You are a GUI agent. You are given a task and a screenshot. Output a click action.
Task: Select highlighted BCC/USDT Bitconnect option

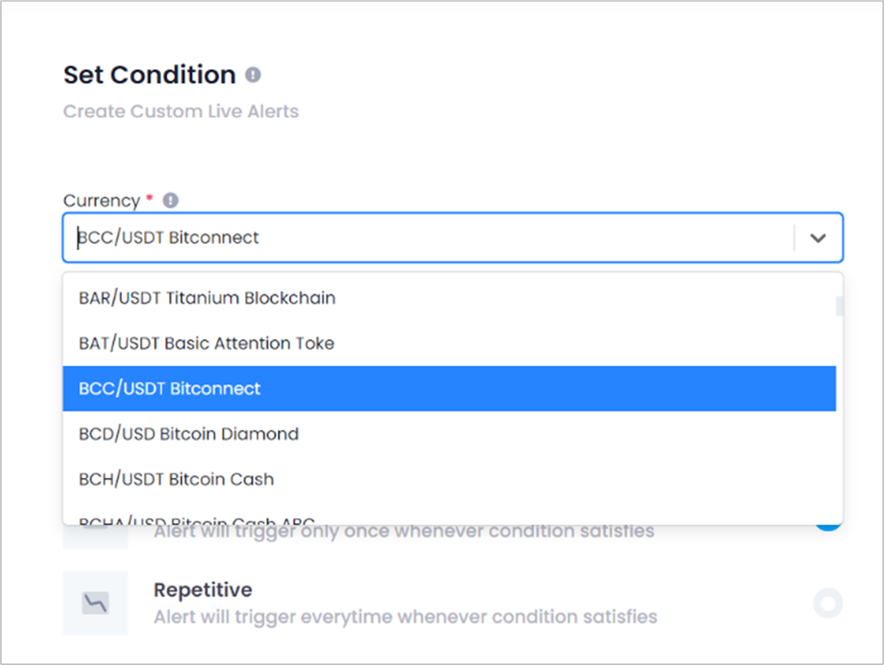[449, 388]
